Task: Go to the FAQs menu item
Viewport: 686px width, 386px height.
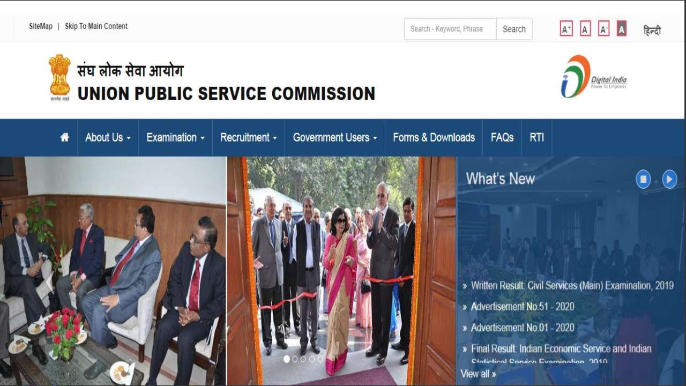Action: [502, 138]
